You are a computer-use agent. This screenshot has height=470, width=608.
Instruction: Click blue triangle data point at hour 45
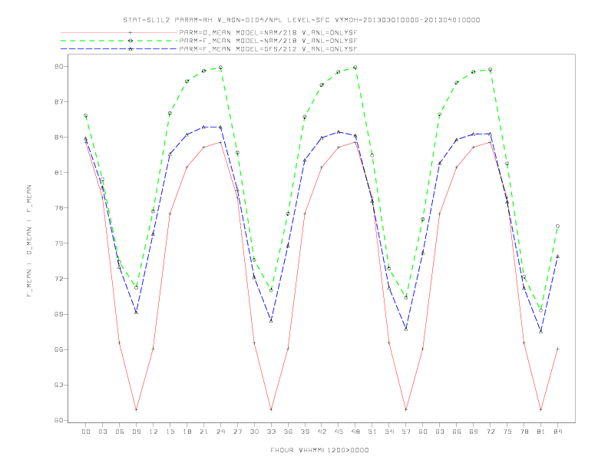339,132
